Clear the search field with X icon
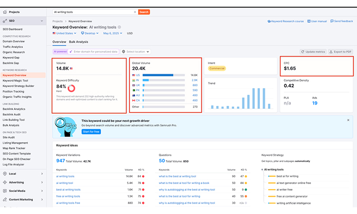The image size is (357, 214). pyautogui.click(x=135, y=12)
